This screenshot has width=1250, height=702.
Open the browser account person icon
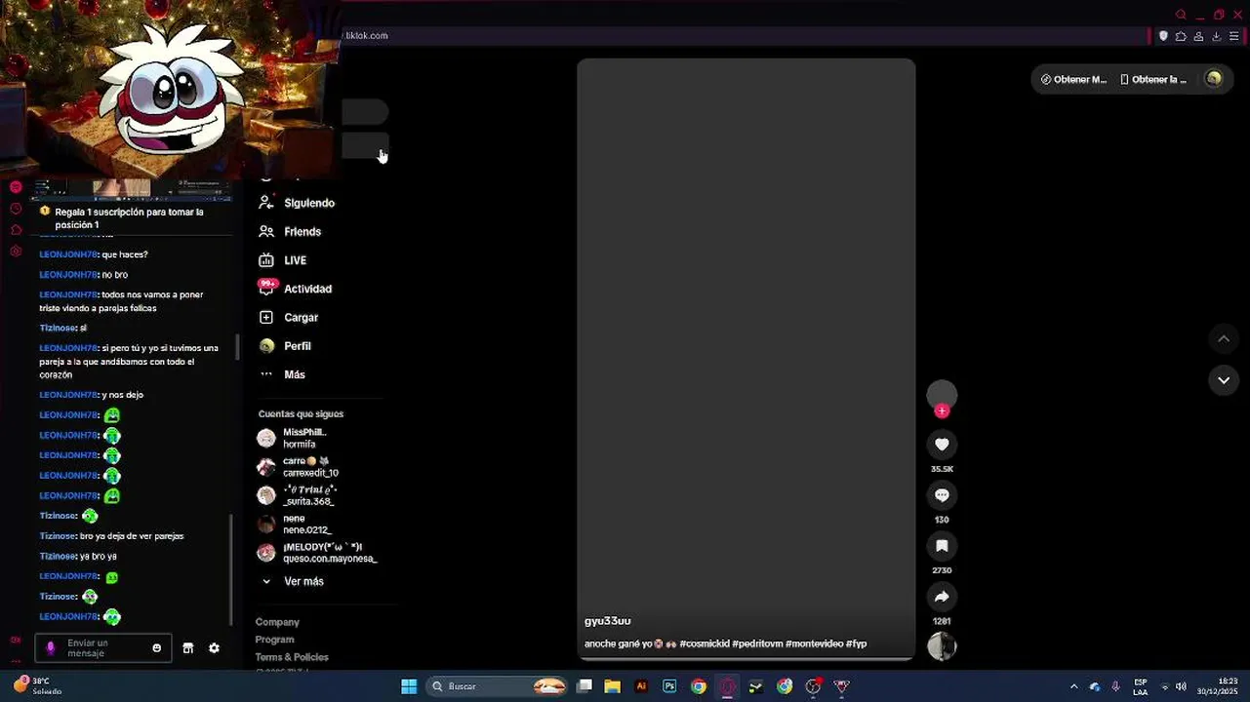click(1198, 36)
